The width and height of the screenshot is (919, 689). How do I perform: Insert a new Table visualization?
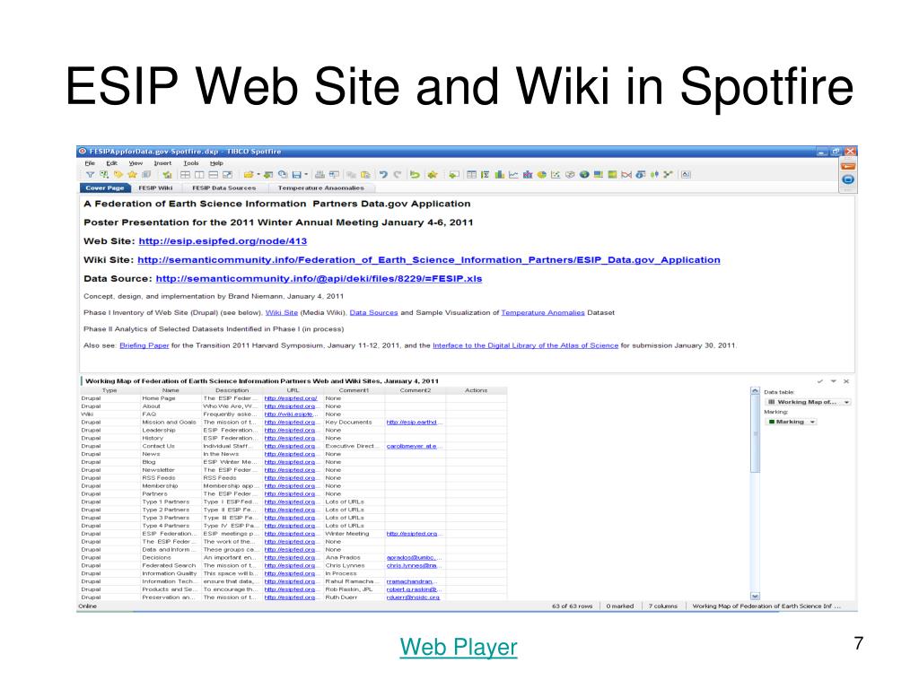(471, 174)
